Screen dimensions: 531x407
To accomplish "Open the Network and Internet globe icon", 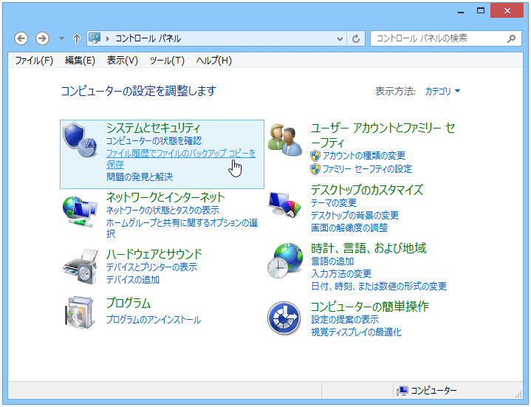I will click(x=80, y=211).
